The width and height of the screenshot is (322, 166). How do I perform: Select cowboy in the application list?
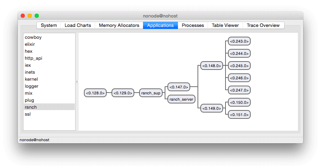33,37
